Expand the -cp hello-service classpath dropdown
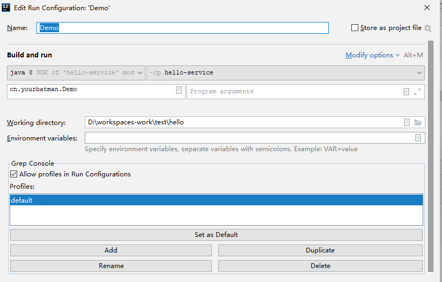 (285, 72)
